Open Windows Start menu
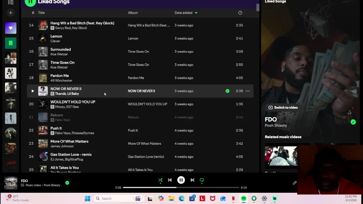This screenshot has height=204, width=363. click(87, 199)
